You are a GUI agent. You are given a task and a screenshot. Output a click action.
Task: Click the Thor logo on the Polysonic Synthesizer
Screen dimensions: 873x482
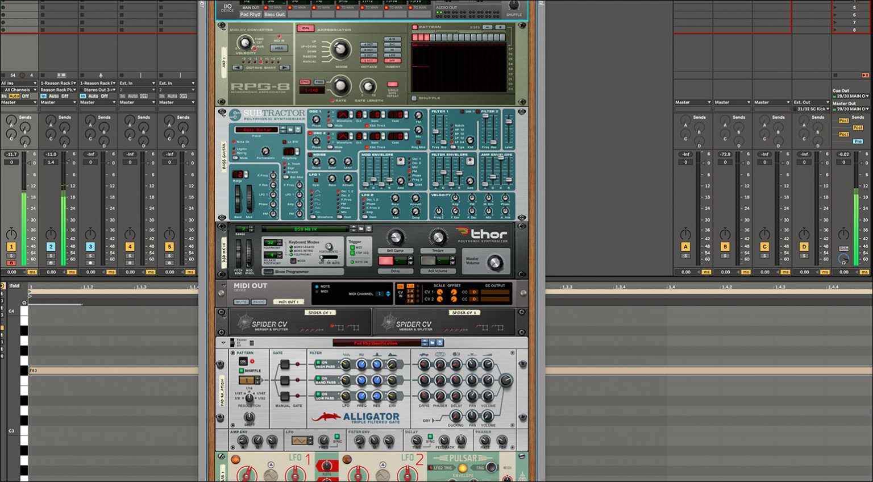point(481,233)
